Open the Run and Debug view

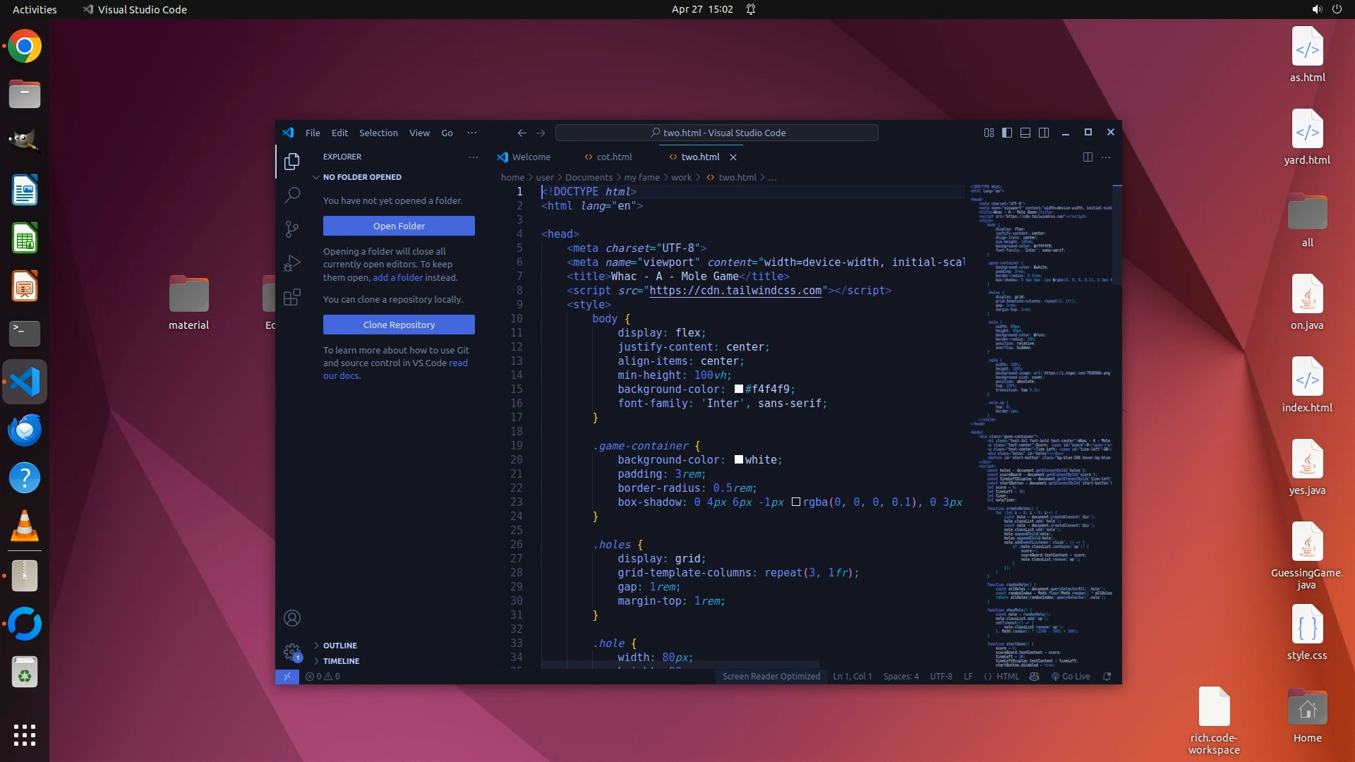click(x=292, y=263)
